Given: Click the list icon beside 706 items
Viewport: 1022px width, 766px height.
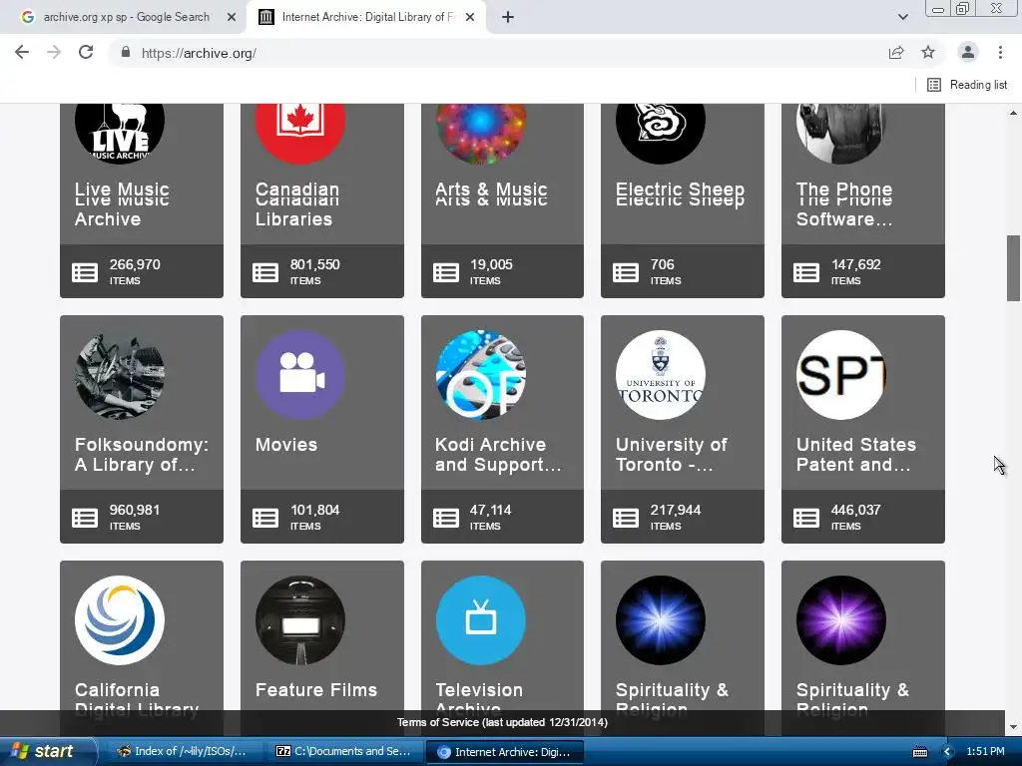Looking at the screenshot, I should point(626,272).
